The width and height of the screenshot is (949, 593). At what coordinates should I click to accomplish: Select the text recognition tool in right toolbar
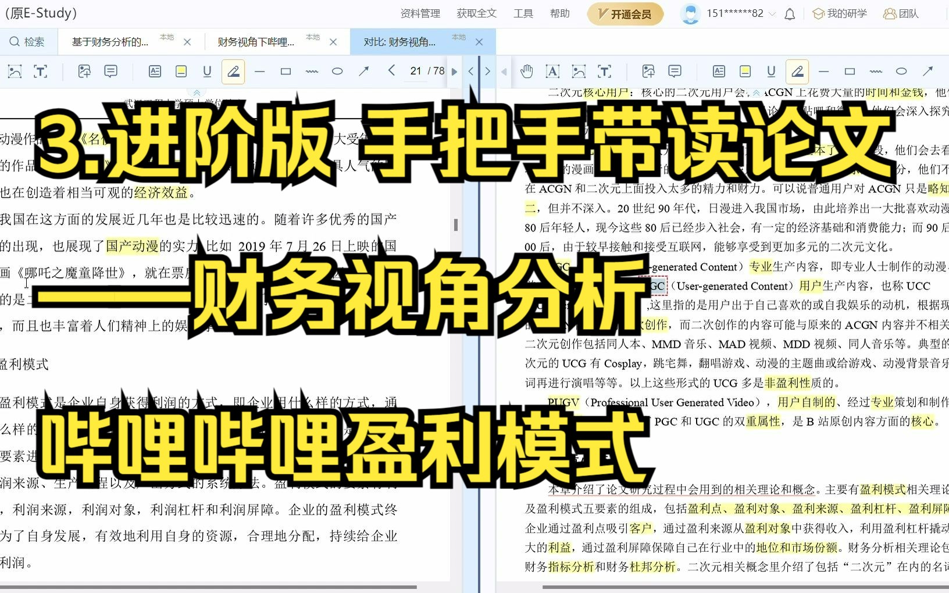pyautogui.click(x=604, y=72)
